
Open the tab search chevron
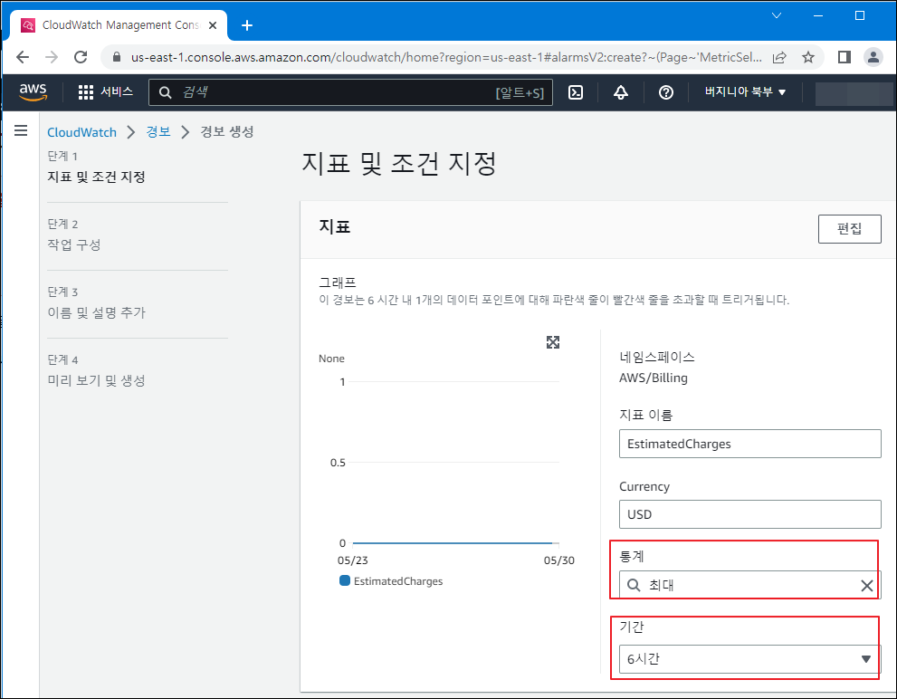click(777, 15)
